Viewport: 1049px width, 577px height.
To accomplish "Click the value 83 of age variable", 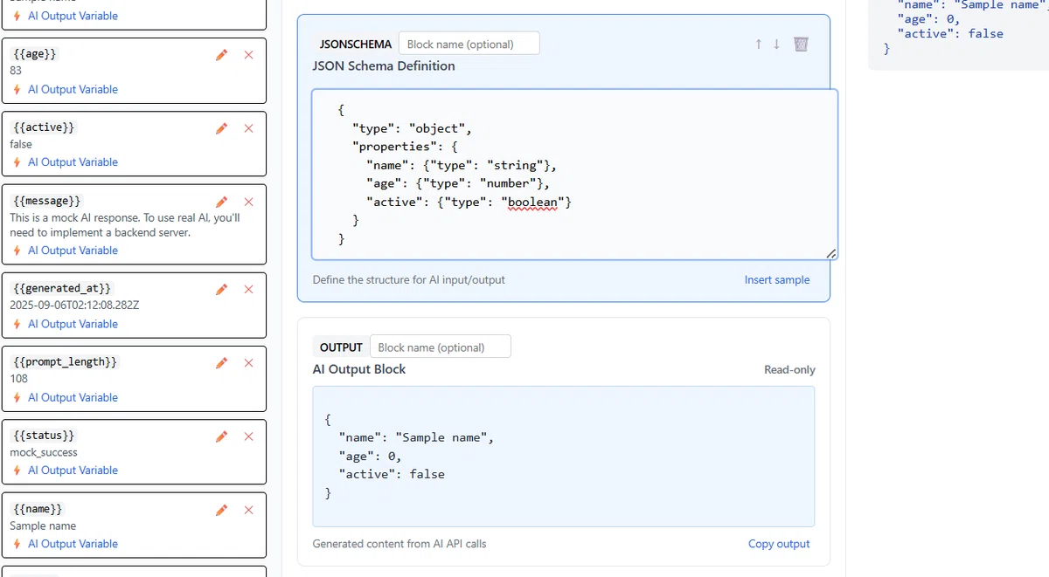I will click(16, 71).
